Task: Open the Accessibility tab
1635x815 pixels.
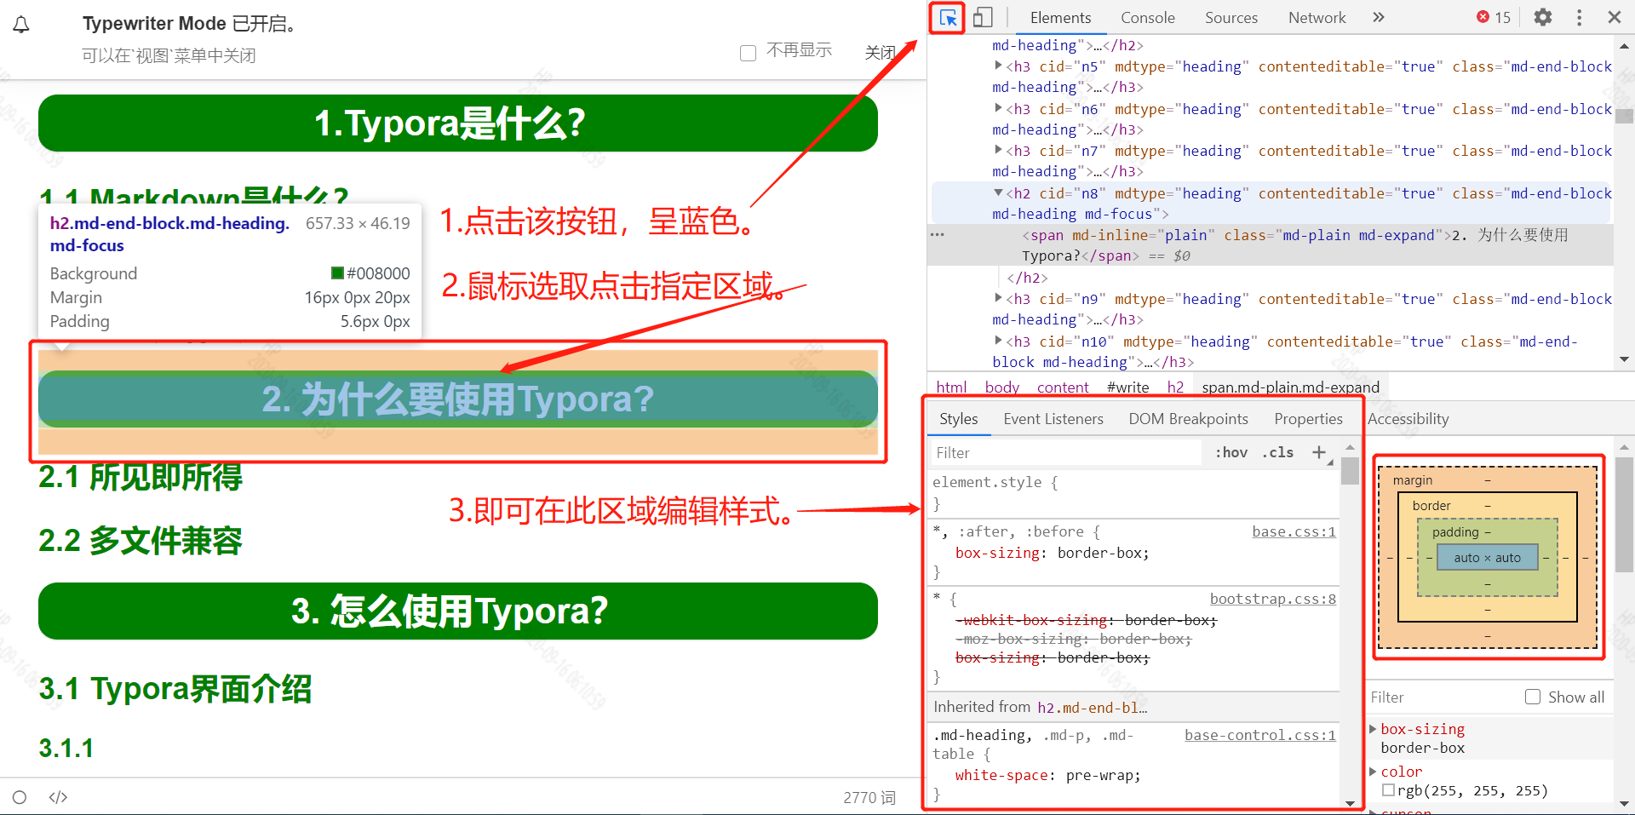Action: coord(1408,419)
